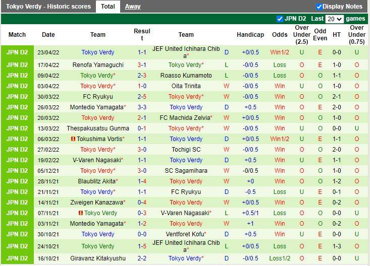The height and width of the screenshot is (266, 370).
Task: Select the 16/10/21 date cell
Action: click(48, 258)
